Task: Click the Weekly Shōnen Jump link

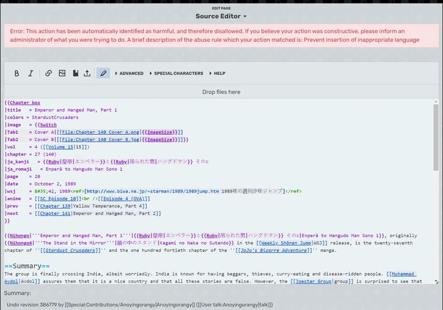Action: [x=286, y=242]
